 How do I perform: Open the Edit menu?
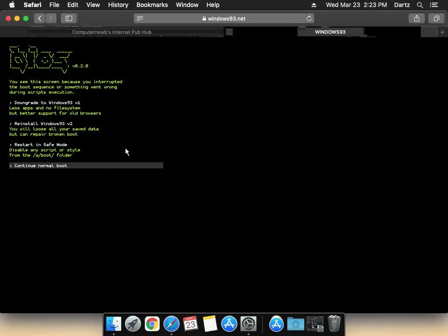tap(73, 5)
